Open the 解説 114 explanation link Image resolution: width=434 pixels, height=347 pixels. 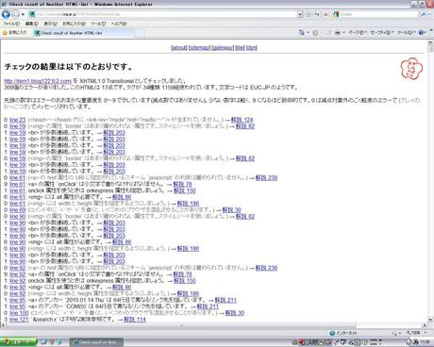click(x=135, y=320)
